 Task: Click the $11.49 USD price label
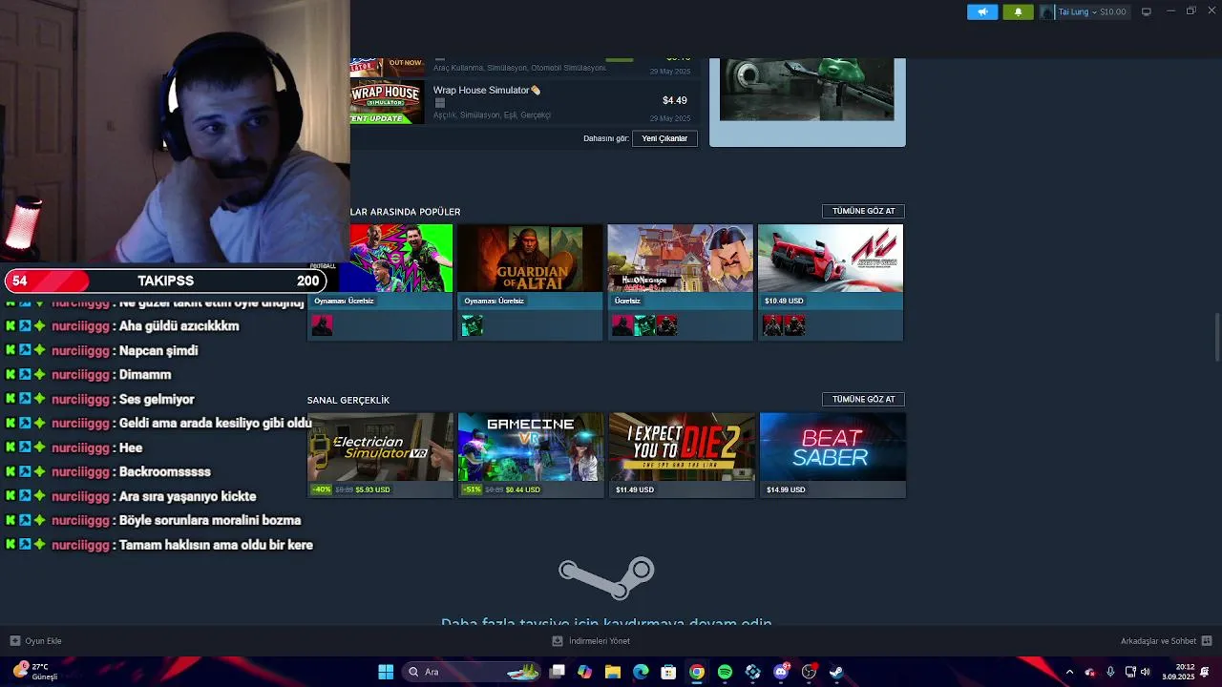pyautogui.click(x=635, y=489)
